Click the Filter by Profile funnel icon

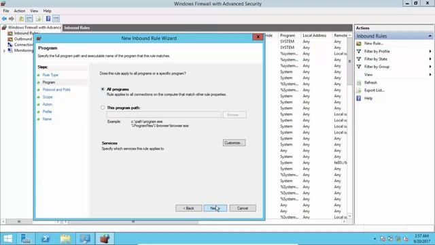point(359,52)
